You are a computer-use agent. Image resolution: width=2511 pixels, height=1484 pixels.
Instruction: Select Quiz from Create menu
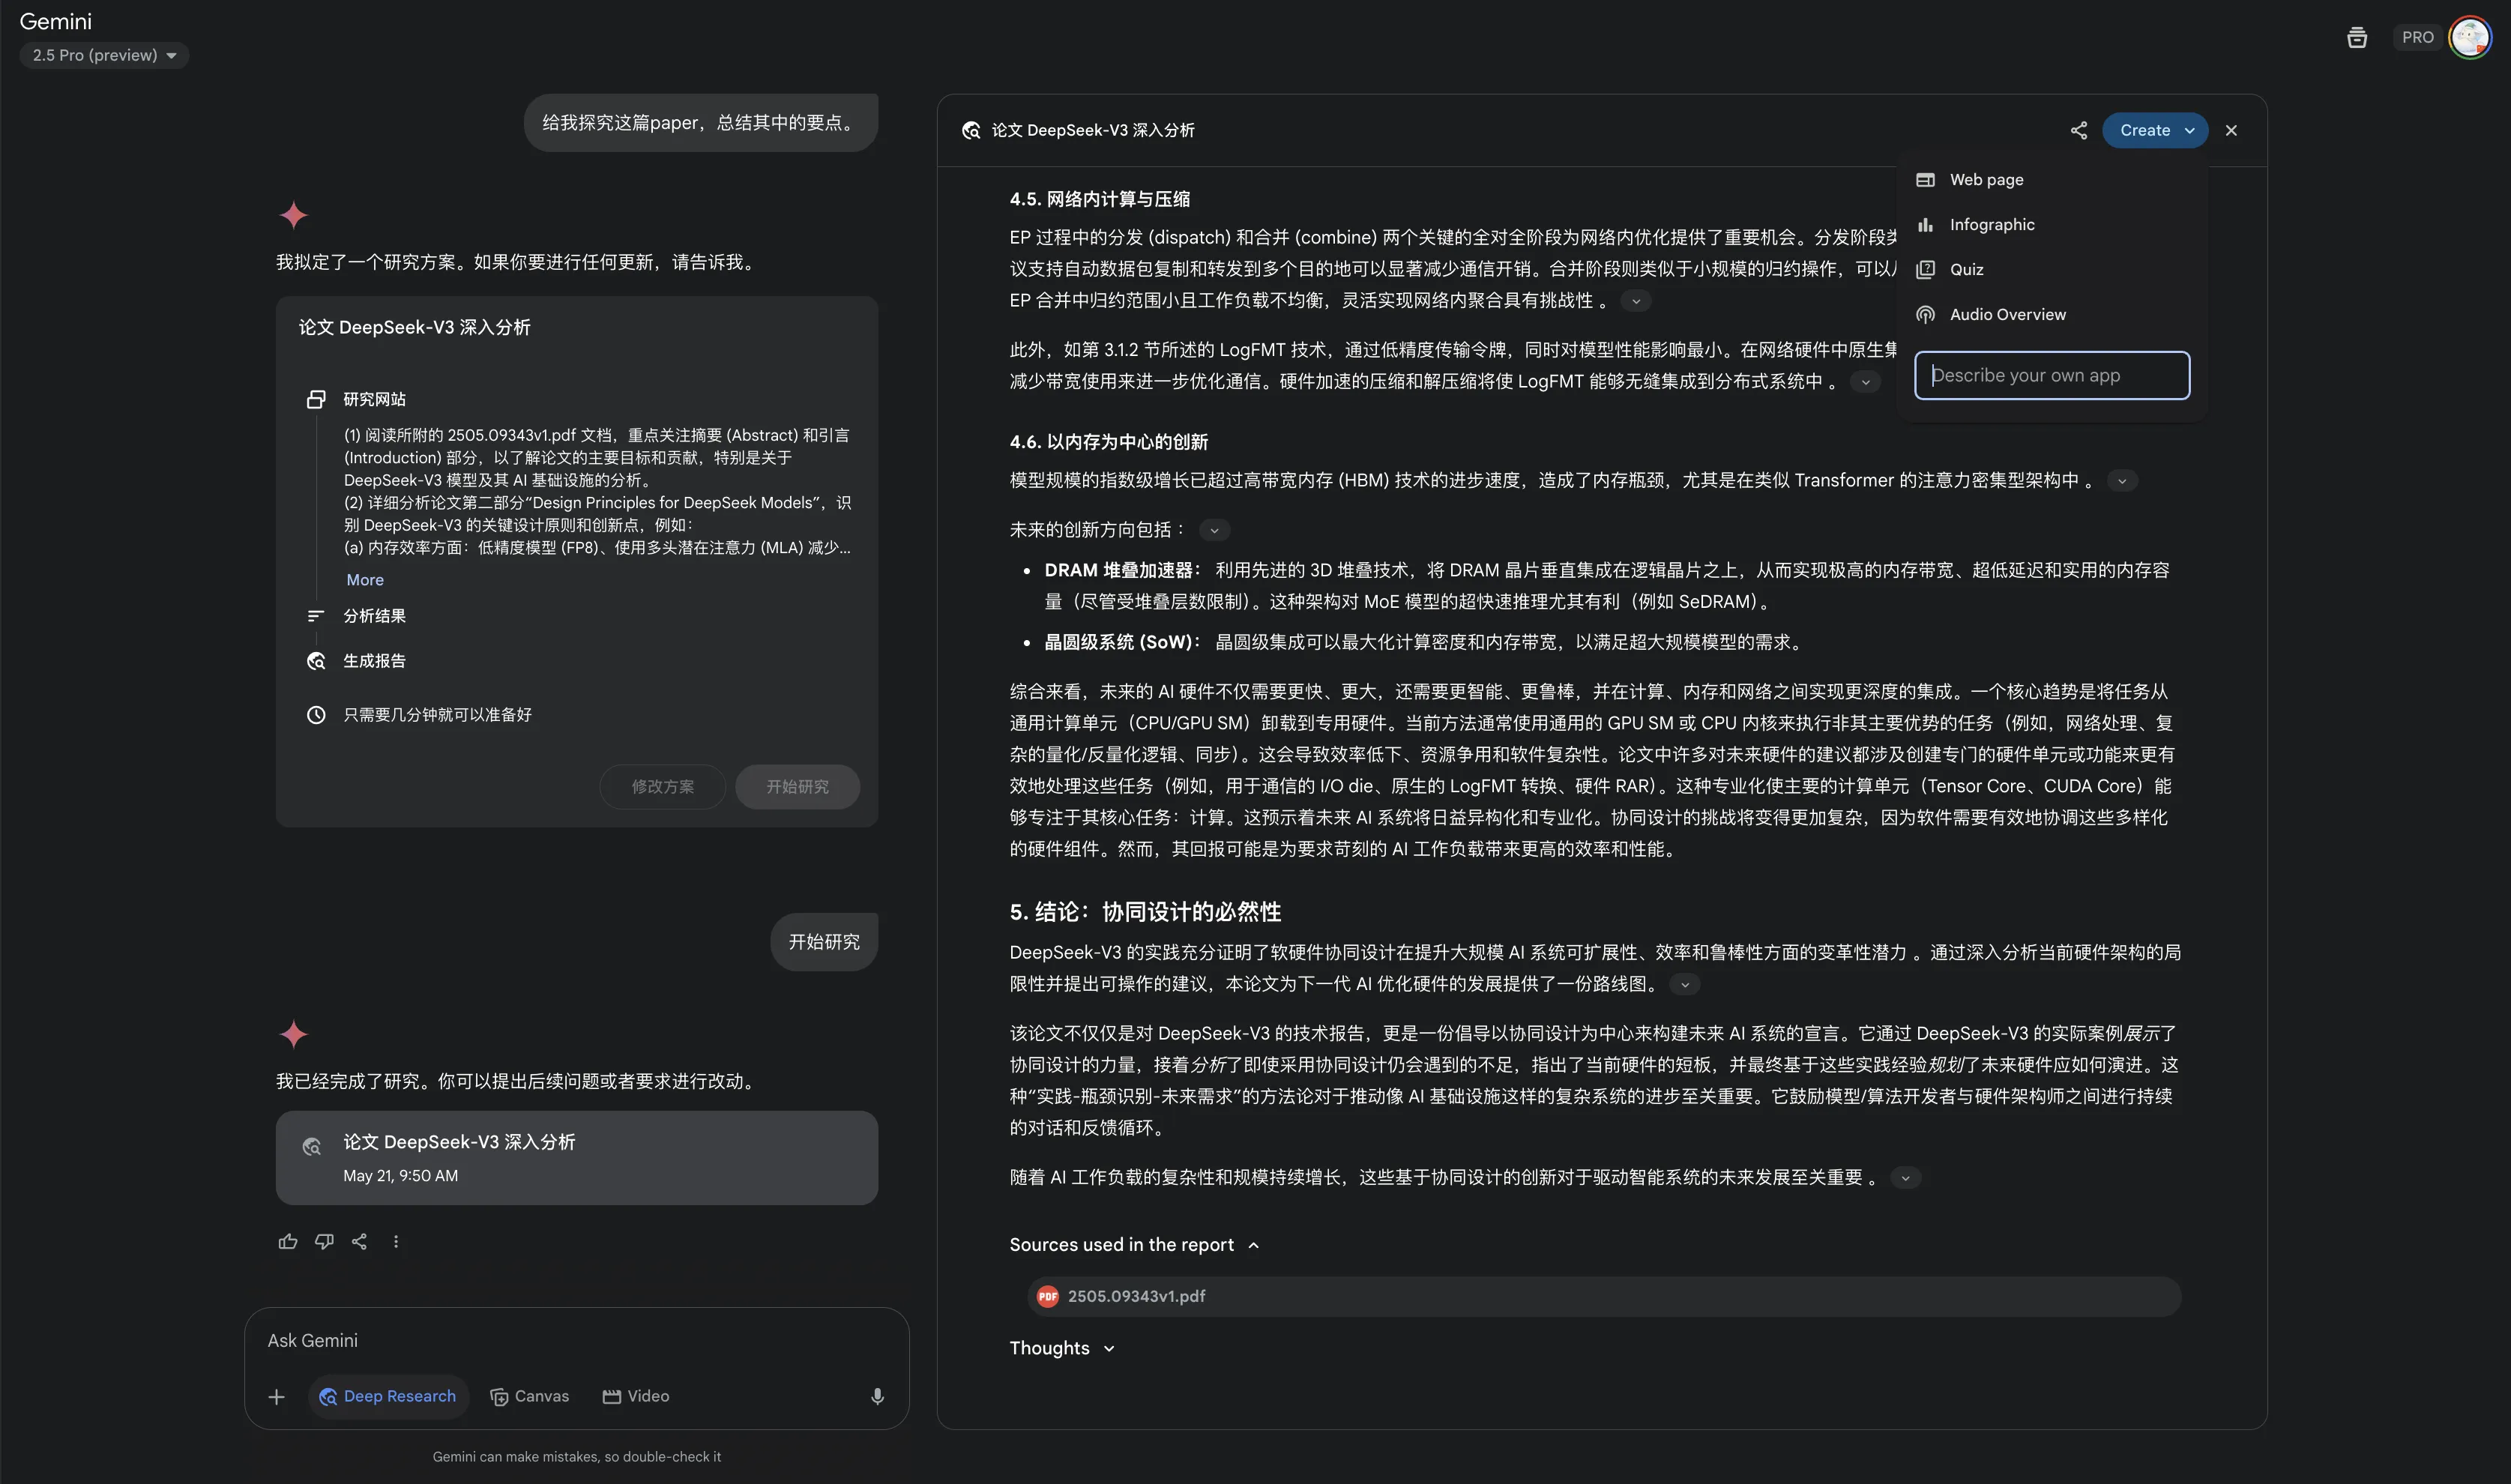[x=2051, y=269]
